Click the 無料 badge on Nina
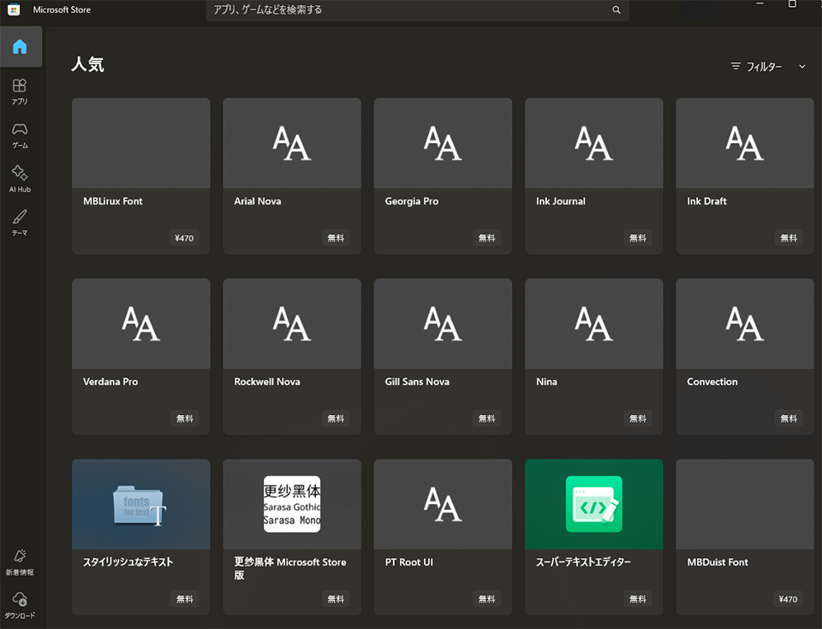 coord(637,418)
